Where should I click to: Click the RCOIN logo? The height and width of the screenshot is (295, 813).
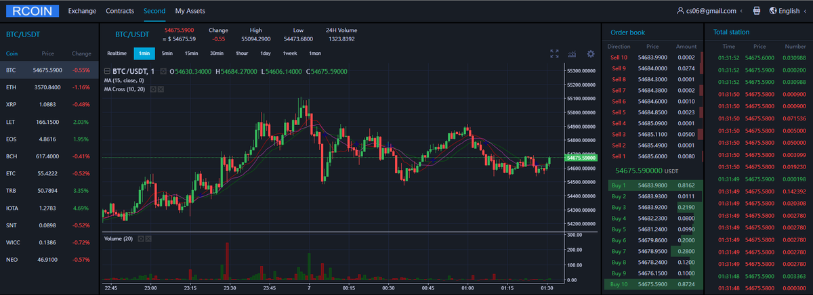[31, 11]
